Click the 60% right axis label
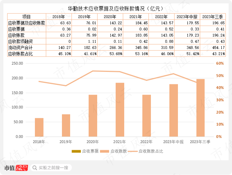Screen dimensions: 232x175 click(x=220, y=63)
